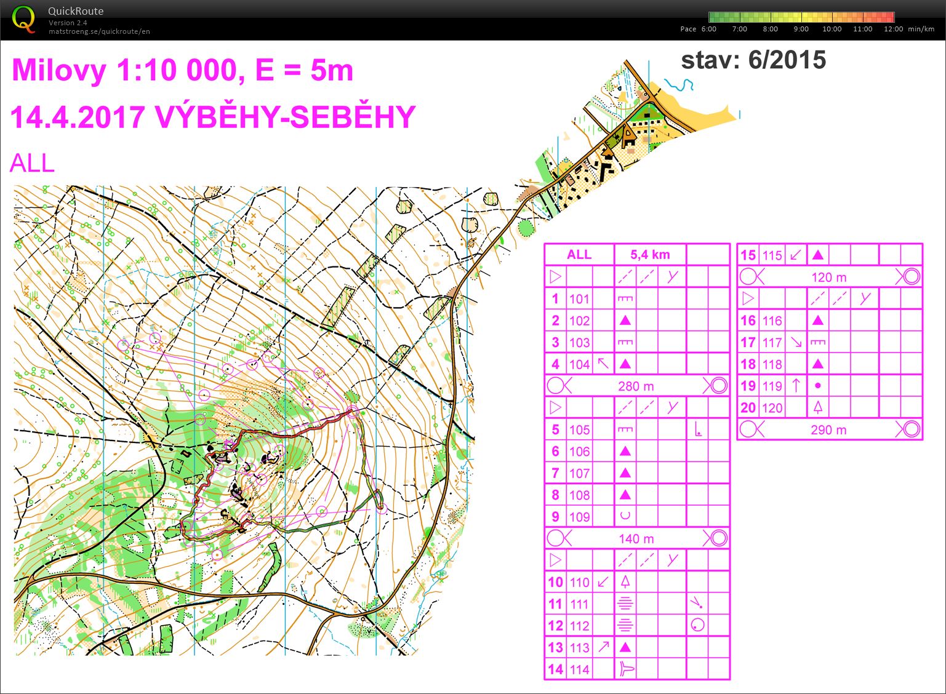Click control code 106 cell

(579, 452)
